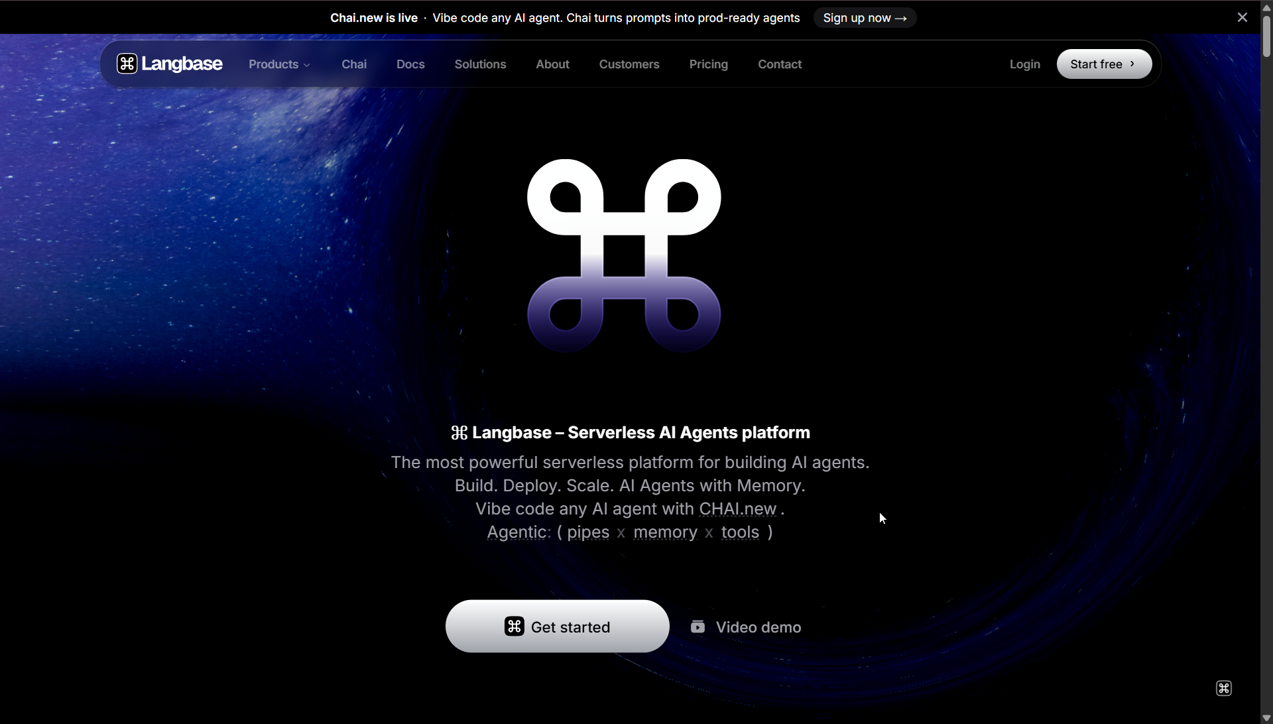The height and width of the screenshot is (724, 1273).
Task: Click the Get started button
Action: 557,627
